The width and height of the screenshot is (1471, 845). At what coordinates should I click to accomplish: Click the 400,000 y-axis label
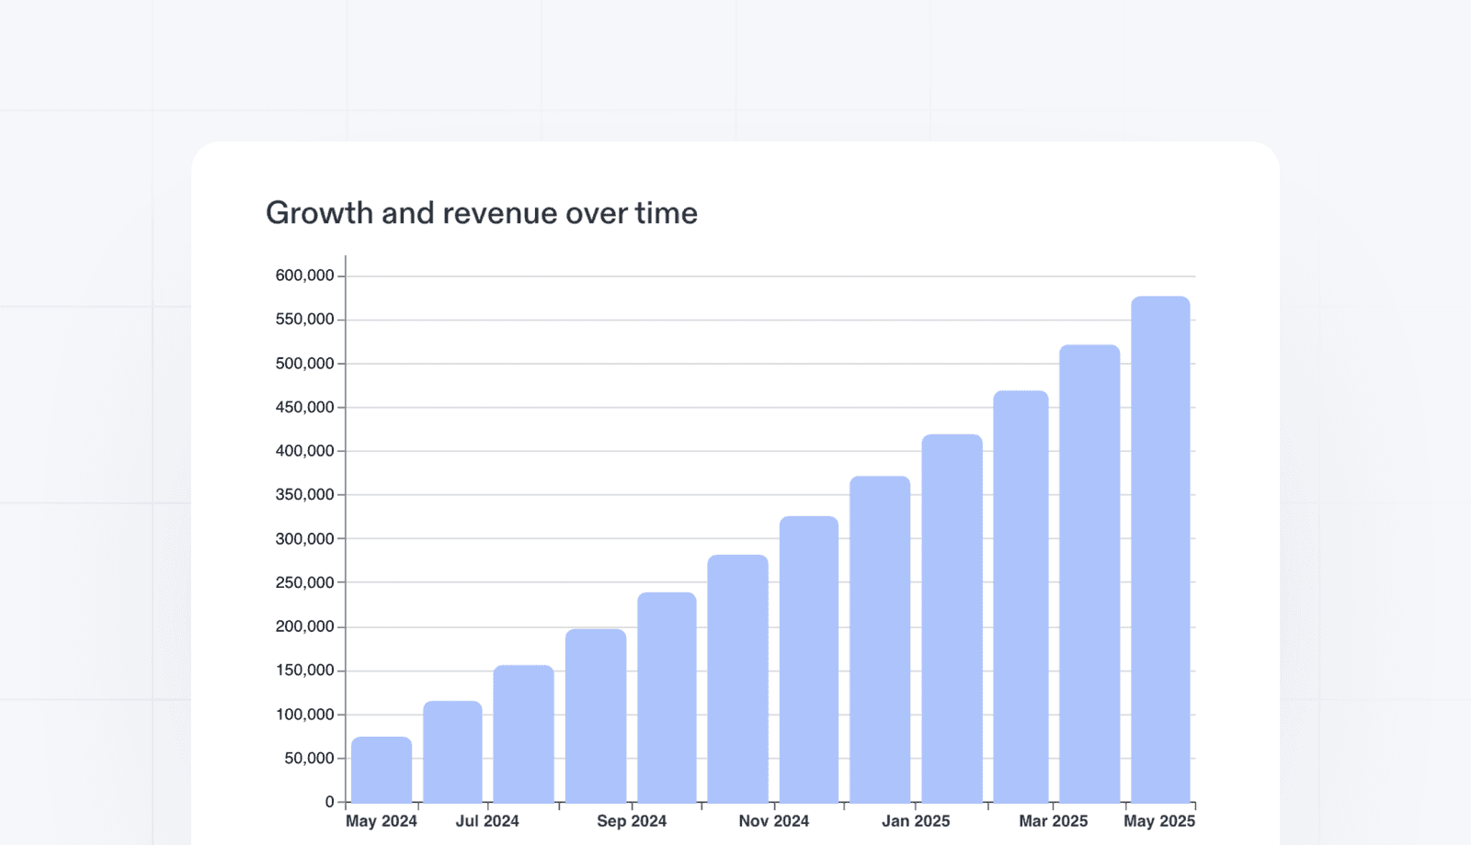(x=304, y=451)
